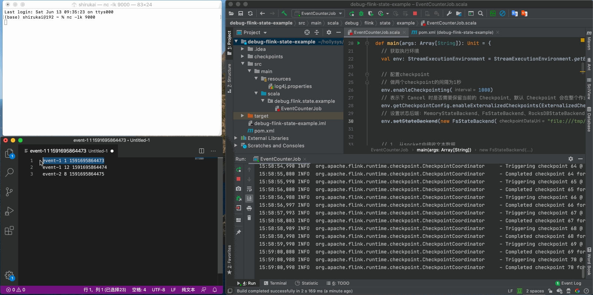Open Event Log in status bar
This screenshot has height=295, width=593.
click(568, 283)
